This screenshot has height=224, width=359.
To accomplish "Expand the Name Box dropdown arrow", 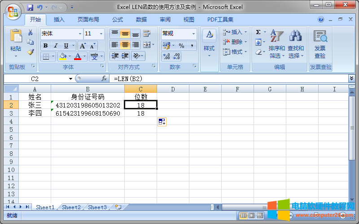I will tap(70, 79).
